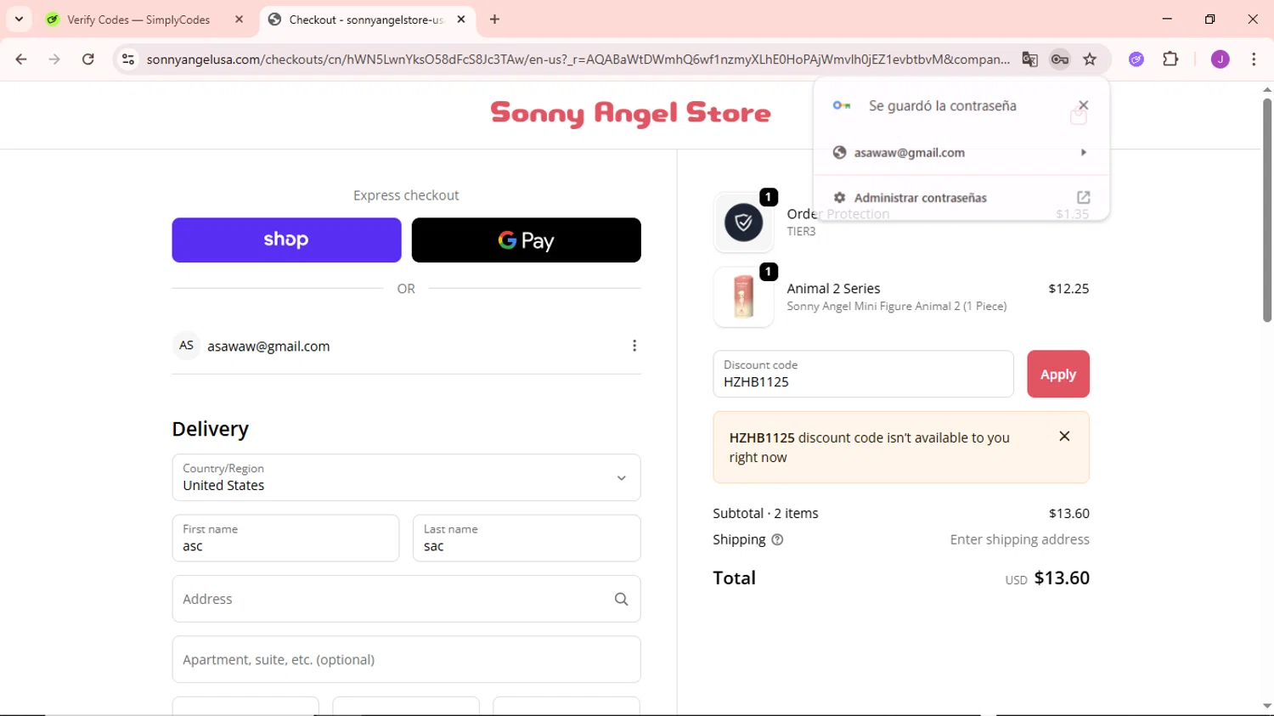1274x716 pixels.
Task: Click the First name field
Action: pos(285,538)
